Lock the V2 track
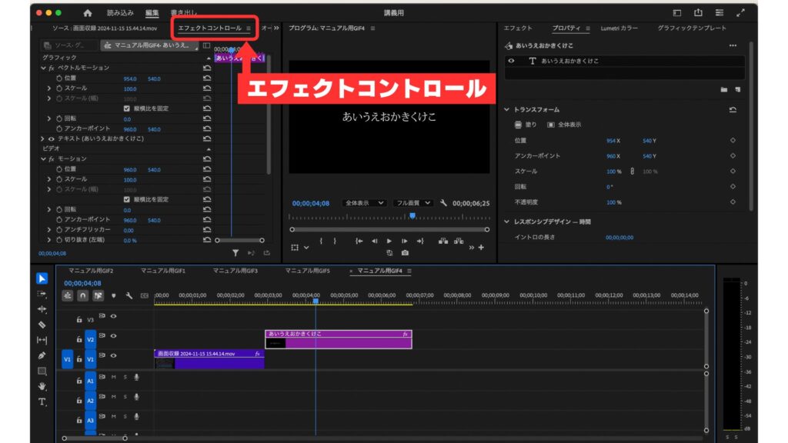The width and height of the screenshot is (788, 443). pyautogui.click(x=79, y=339)
